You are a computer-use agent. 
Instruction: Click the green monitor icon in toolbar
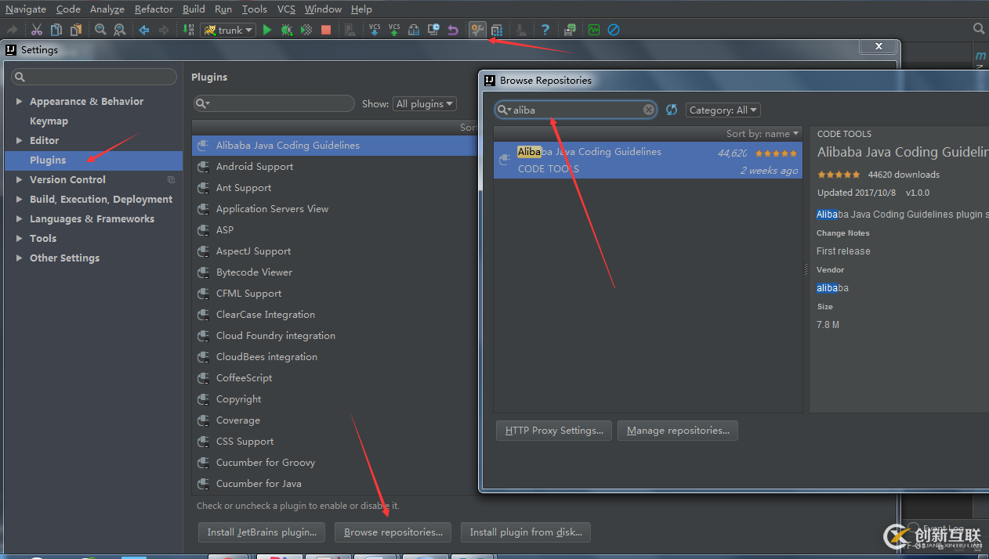click(594, 30)
